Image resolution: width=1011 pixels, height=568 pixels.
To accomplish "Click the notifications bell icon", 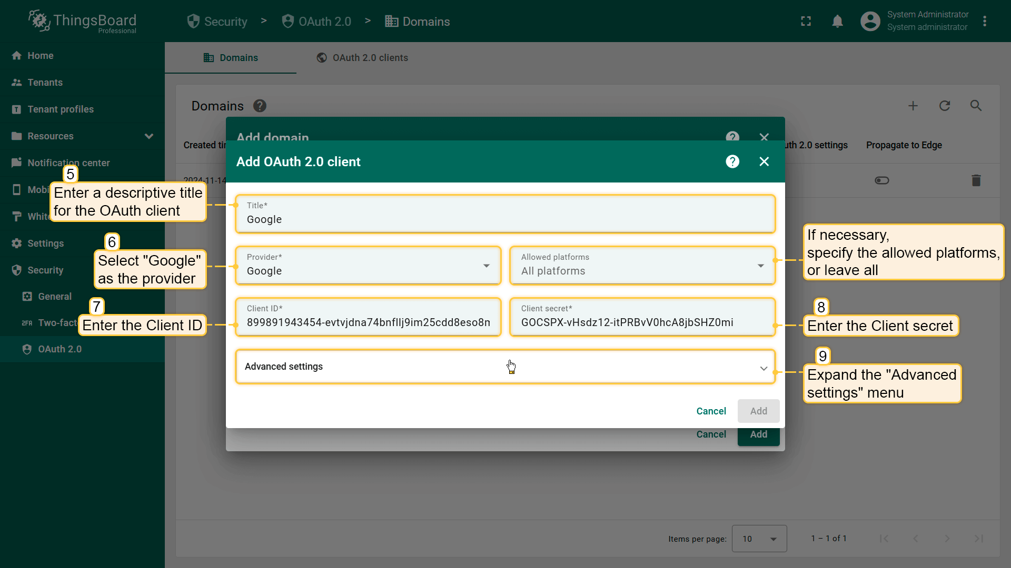I will (837, 22).
